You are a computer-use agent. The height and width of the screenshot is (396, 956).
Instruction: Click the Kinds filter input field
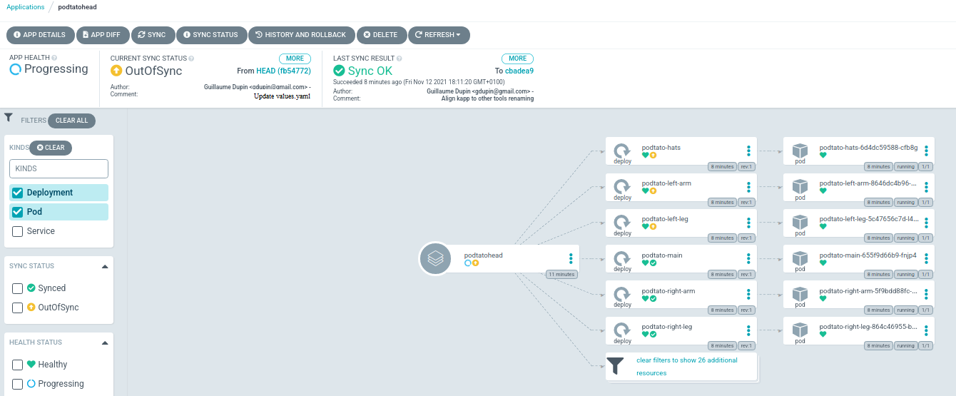pos(59,168)
